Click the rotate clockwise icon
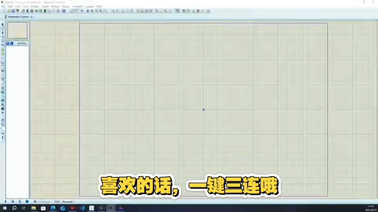This screenshot has width=378, height=212. pos(3,120)
